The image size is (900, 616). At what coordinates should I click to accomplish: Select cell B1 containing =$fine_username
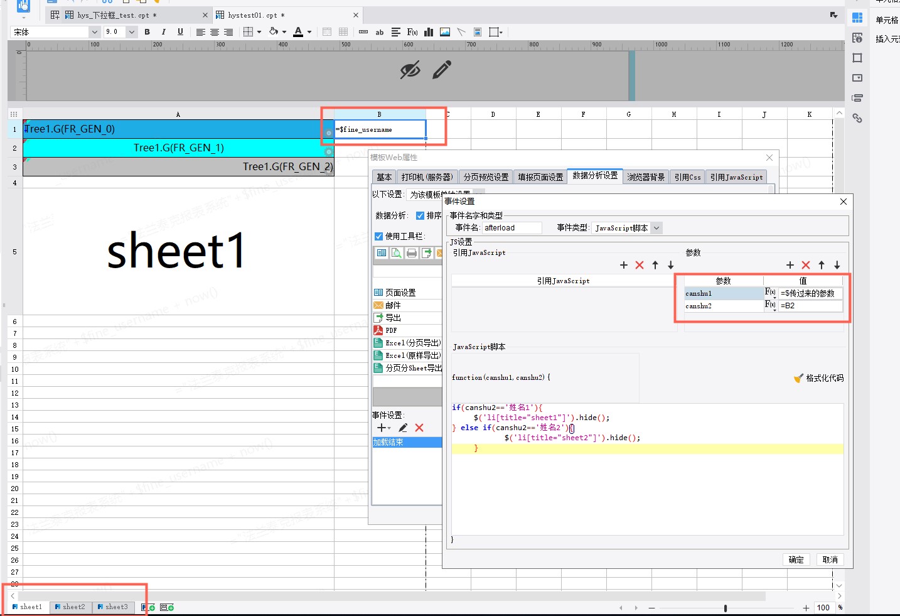[380, 129]
